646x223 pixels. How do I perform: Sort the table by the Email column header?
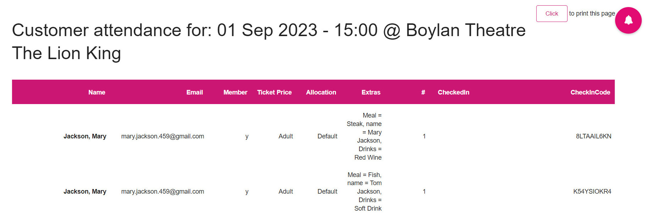pos(195,92)
